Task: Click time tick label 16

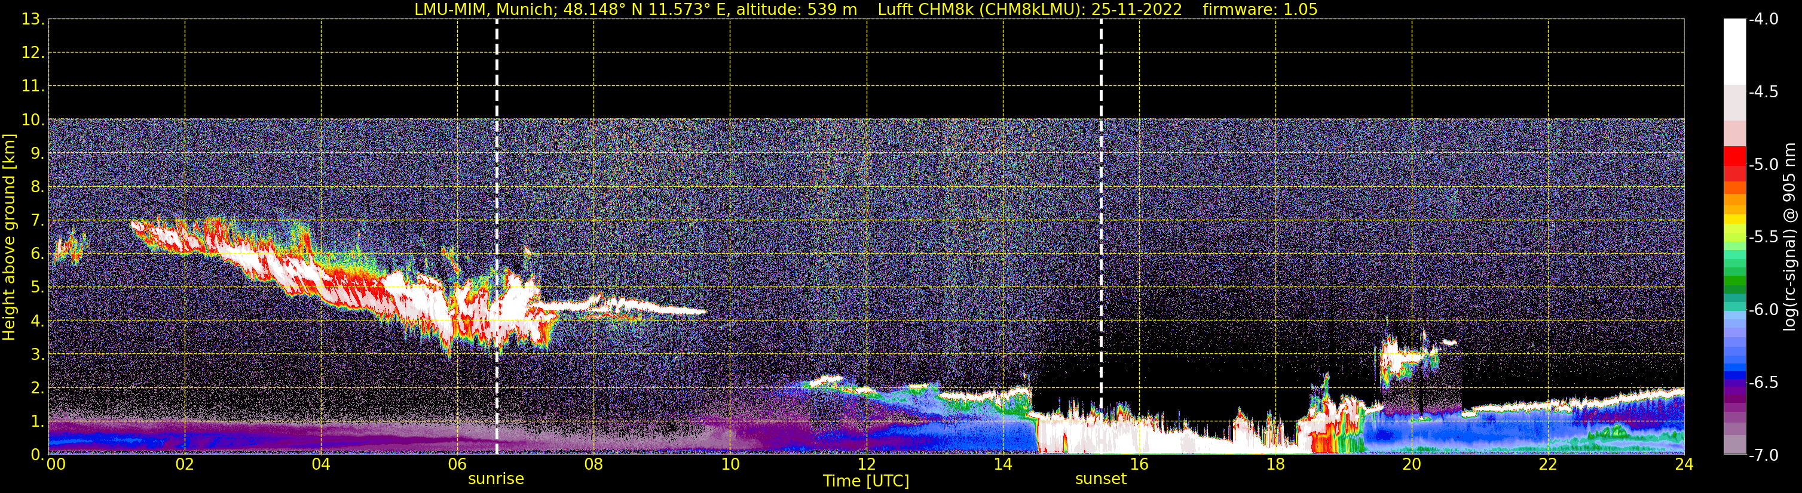Action: click(x=1140, y=465)
